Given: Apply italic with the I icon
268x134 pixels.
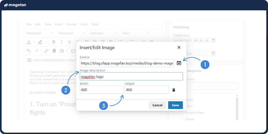Looking at the screenshot, I should 62,42.
